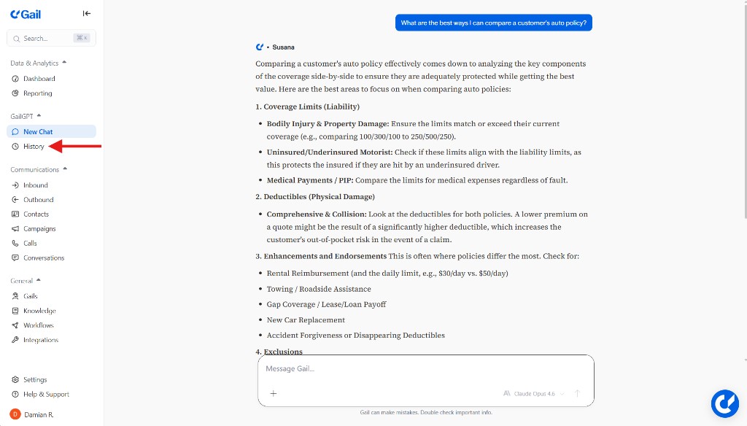Click the send arrow icon

pos(577,393)
